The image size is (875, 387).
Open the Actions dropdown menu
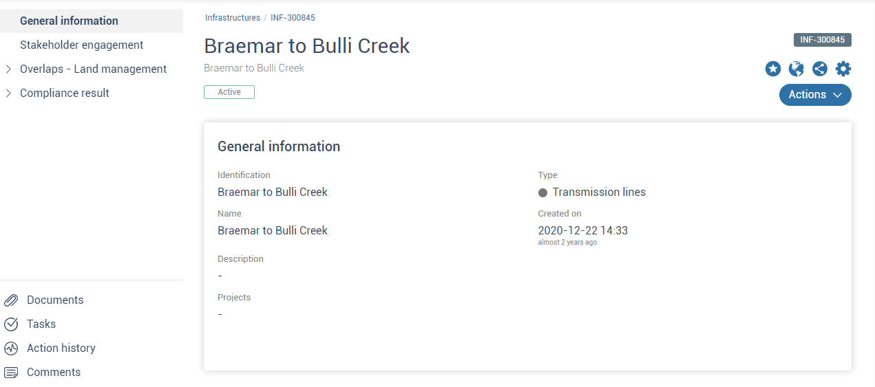point(815,95)
